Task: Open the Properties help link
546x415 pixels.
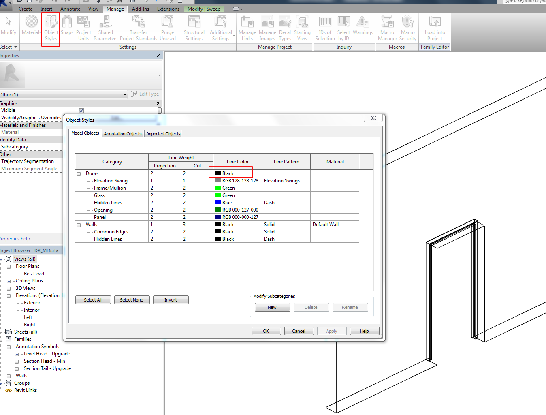Action: pos(15,239)
